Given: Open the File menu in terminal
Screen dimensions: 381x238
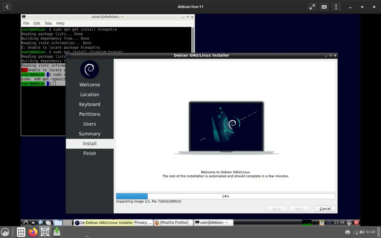Looking at the screenshot, I should point(26,23).
